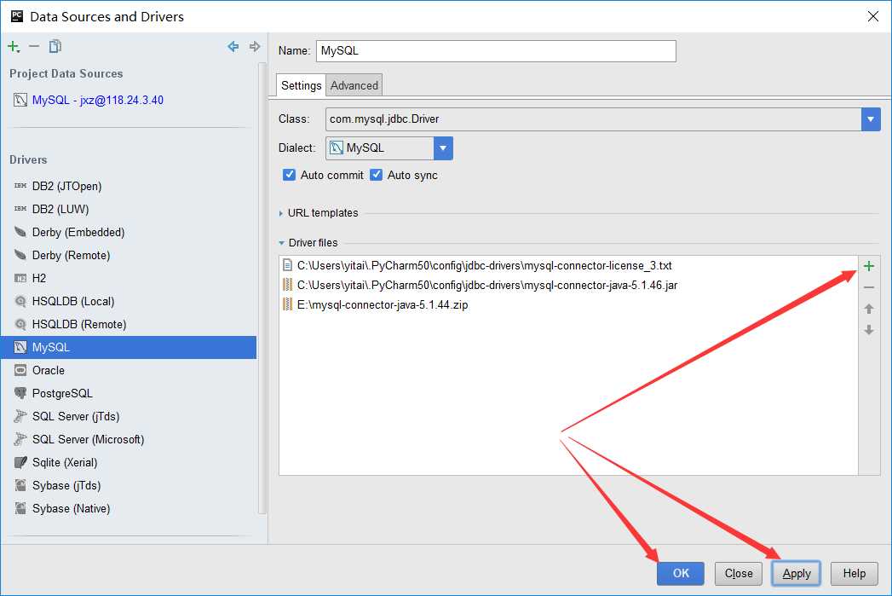Click the left panel vertical scrollbar
This screenshot has height=596, width=892.
pyautogui.click(x=262, y=287)
